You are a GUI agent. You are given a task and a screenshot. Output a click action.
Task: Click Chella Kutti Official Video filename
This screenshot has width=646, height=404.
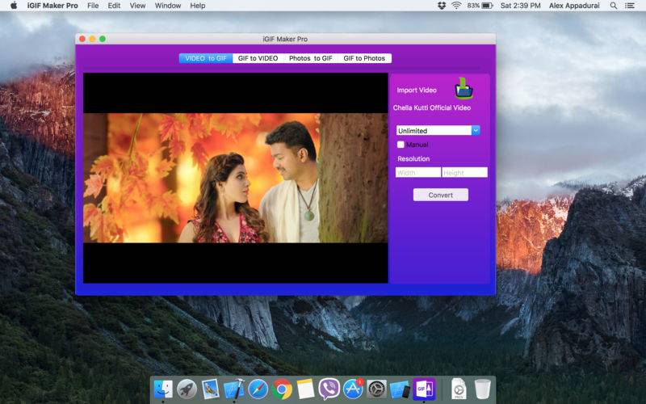click(x=432, y=107)
